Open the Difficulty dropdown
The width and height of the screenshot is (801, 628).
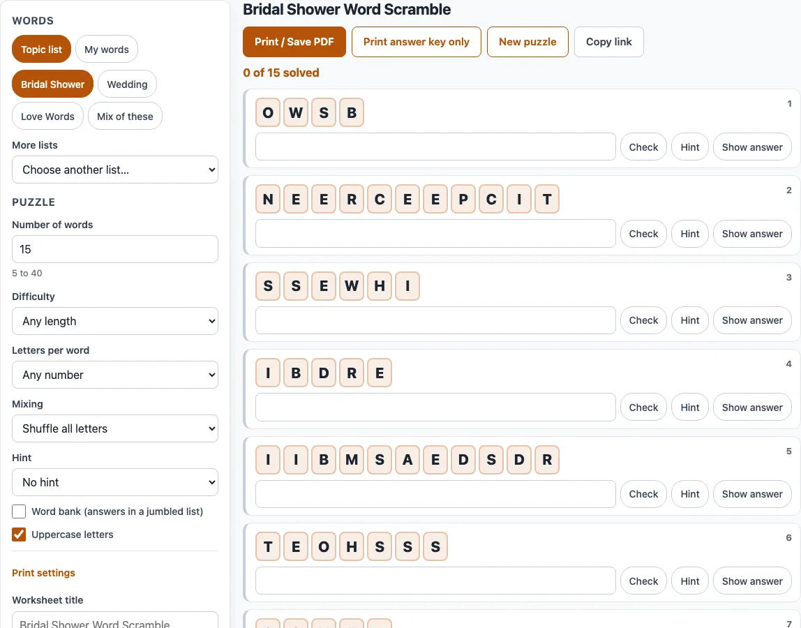point(115,321)
